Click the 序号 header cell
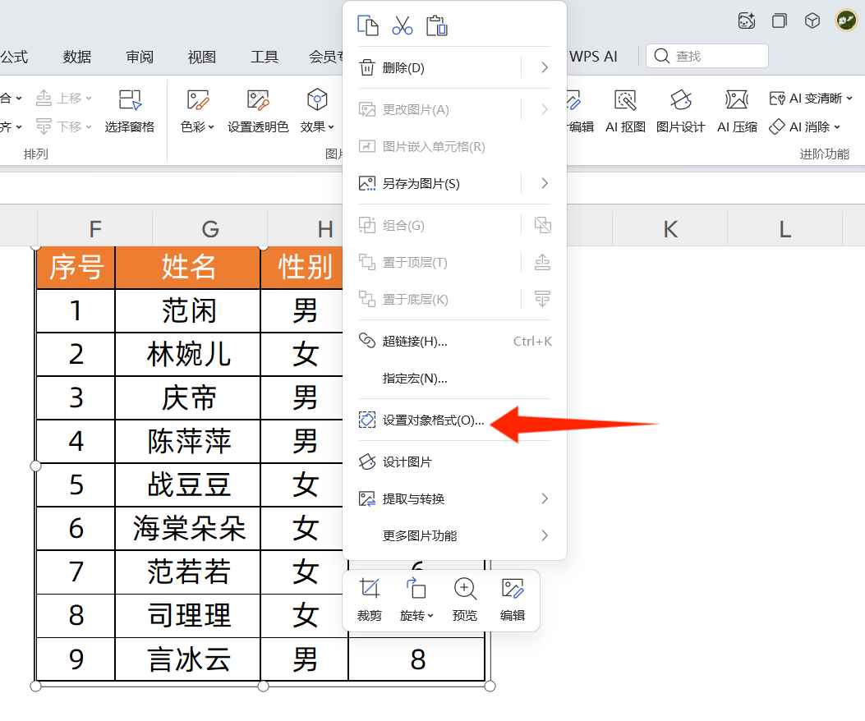The width and height of the screenshot is (865, 721). click(76, 268)
